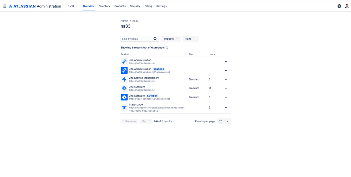
Task: Click the Atlassian Administration logo
Action: pos(35,6)
